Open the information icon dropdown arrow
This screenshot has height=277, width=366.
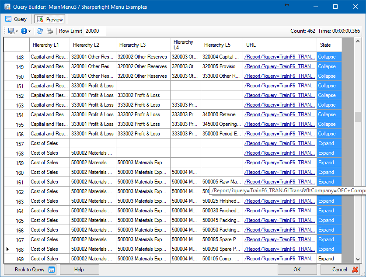29,31
